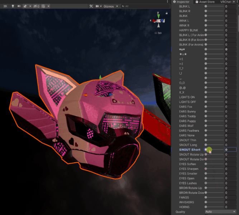Click the center cube of the orientation gizmo

click(159, 21)
